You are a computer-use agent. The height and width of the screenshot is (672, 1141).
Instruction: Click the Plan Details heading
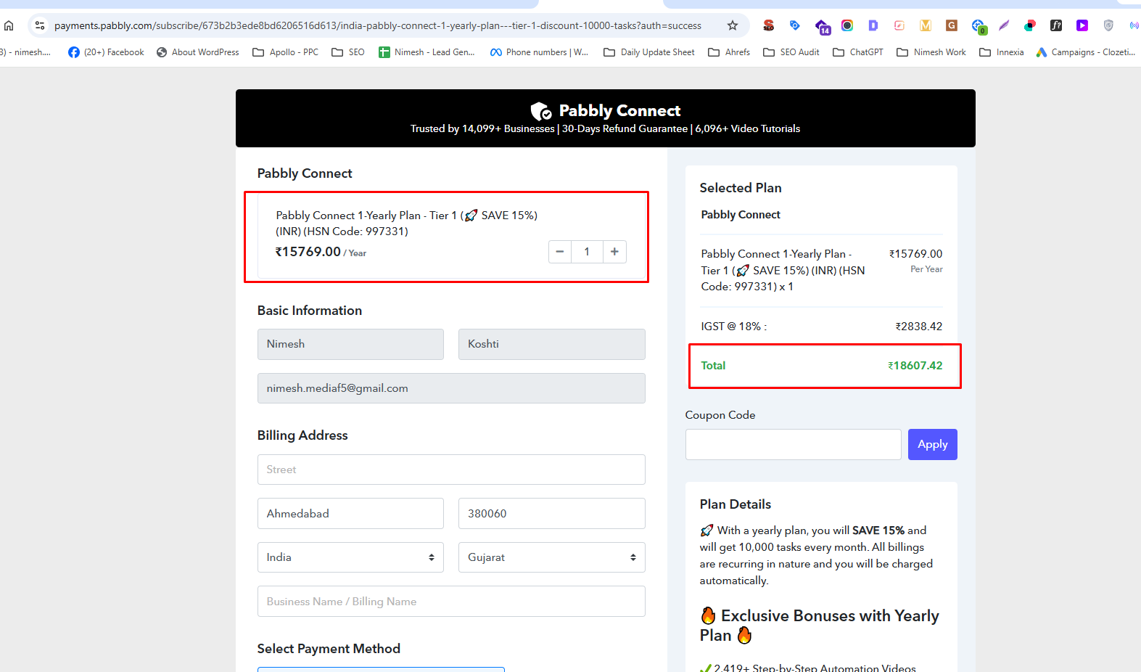tap(736, 504)
